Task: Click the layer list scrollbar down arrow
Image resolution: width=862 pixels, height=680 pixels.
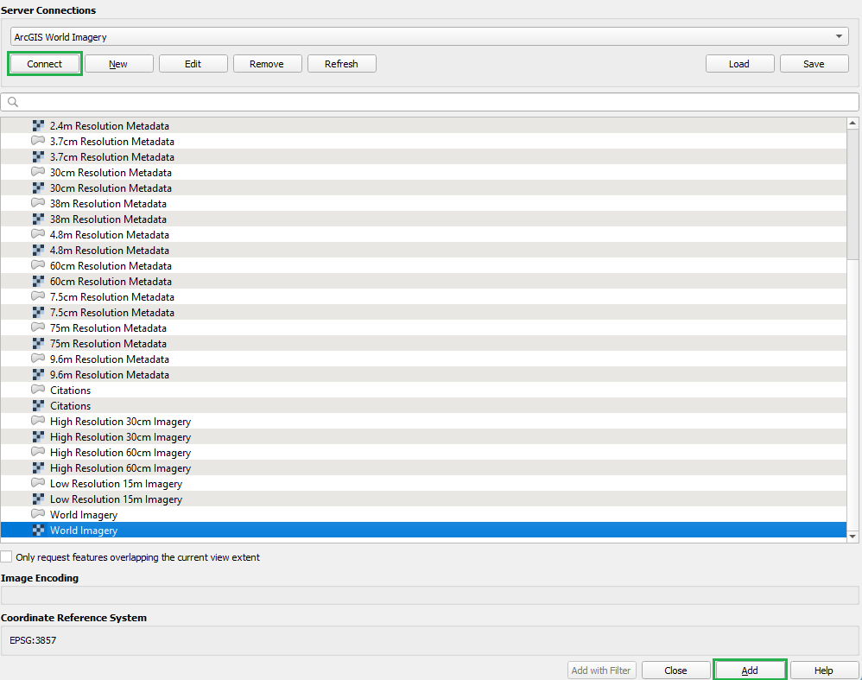Action: point(852,537)
